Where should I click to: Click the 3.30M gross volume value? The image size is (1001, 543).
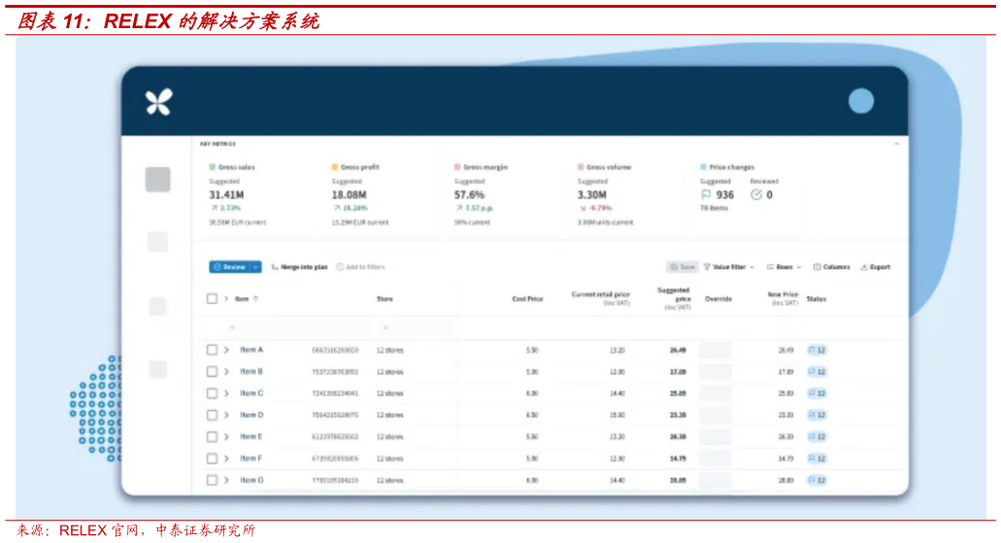coord(592,195)
